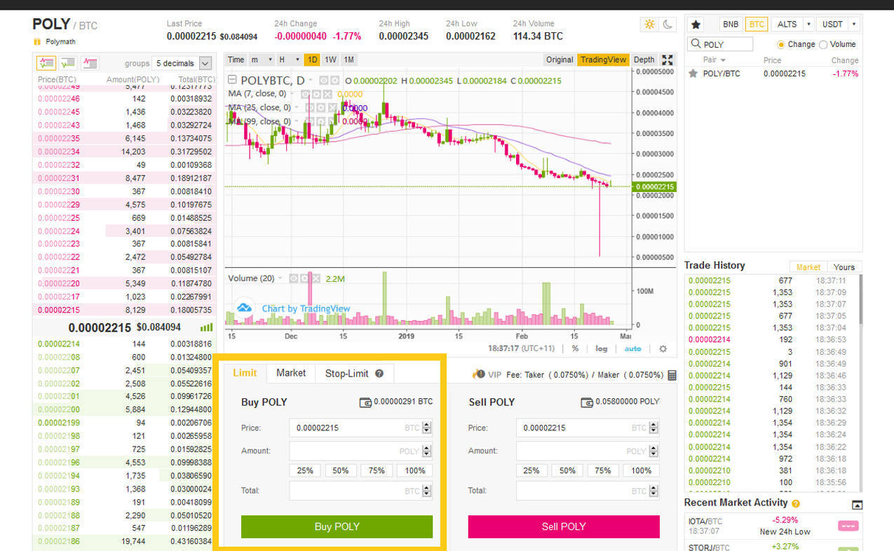This screenshot has width=894, height=551.
Task: Switch to light theme sun icon
Action: click(649, 25)
